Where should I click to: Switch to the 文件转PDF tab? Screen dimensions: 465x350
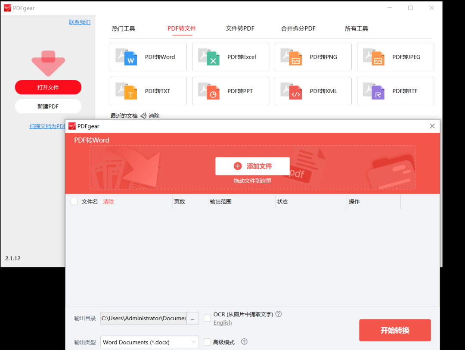click(x=240, y=28)
